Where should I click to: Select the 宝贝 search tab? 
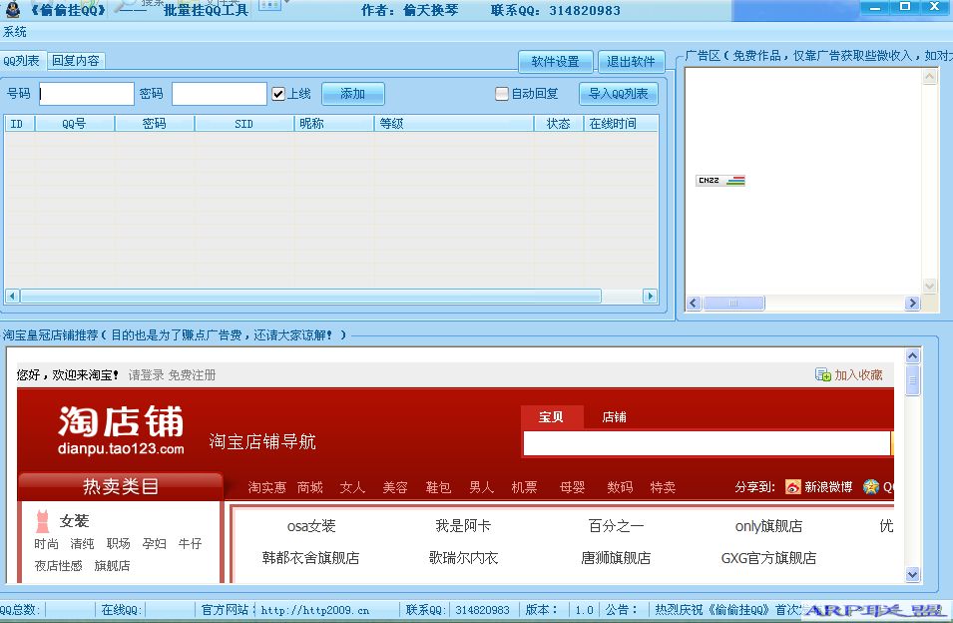[x=551, y=417]
